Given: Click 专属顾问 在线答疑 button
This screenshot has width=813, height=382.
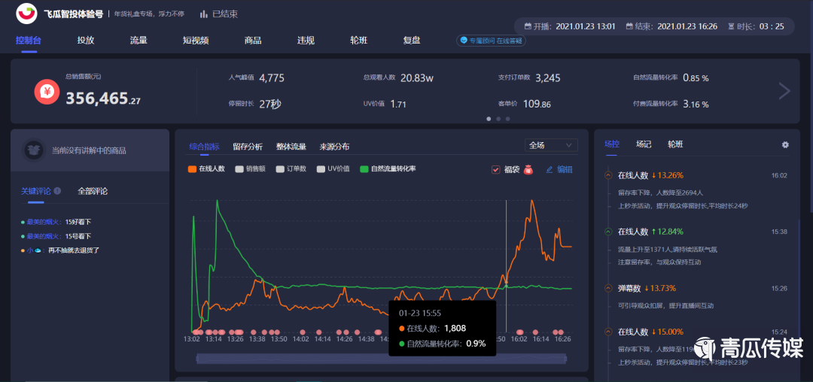Looking at the screenshot, I should 491,40.
